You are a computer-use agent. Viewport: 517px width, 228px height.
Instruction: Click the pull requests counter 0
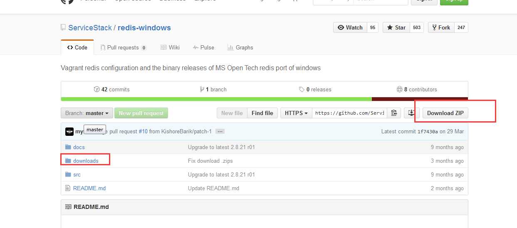(143, 48)
